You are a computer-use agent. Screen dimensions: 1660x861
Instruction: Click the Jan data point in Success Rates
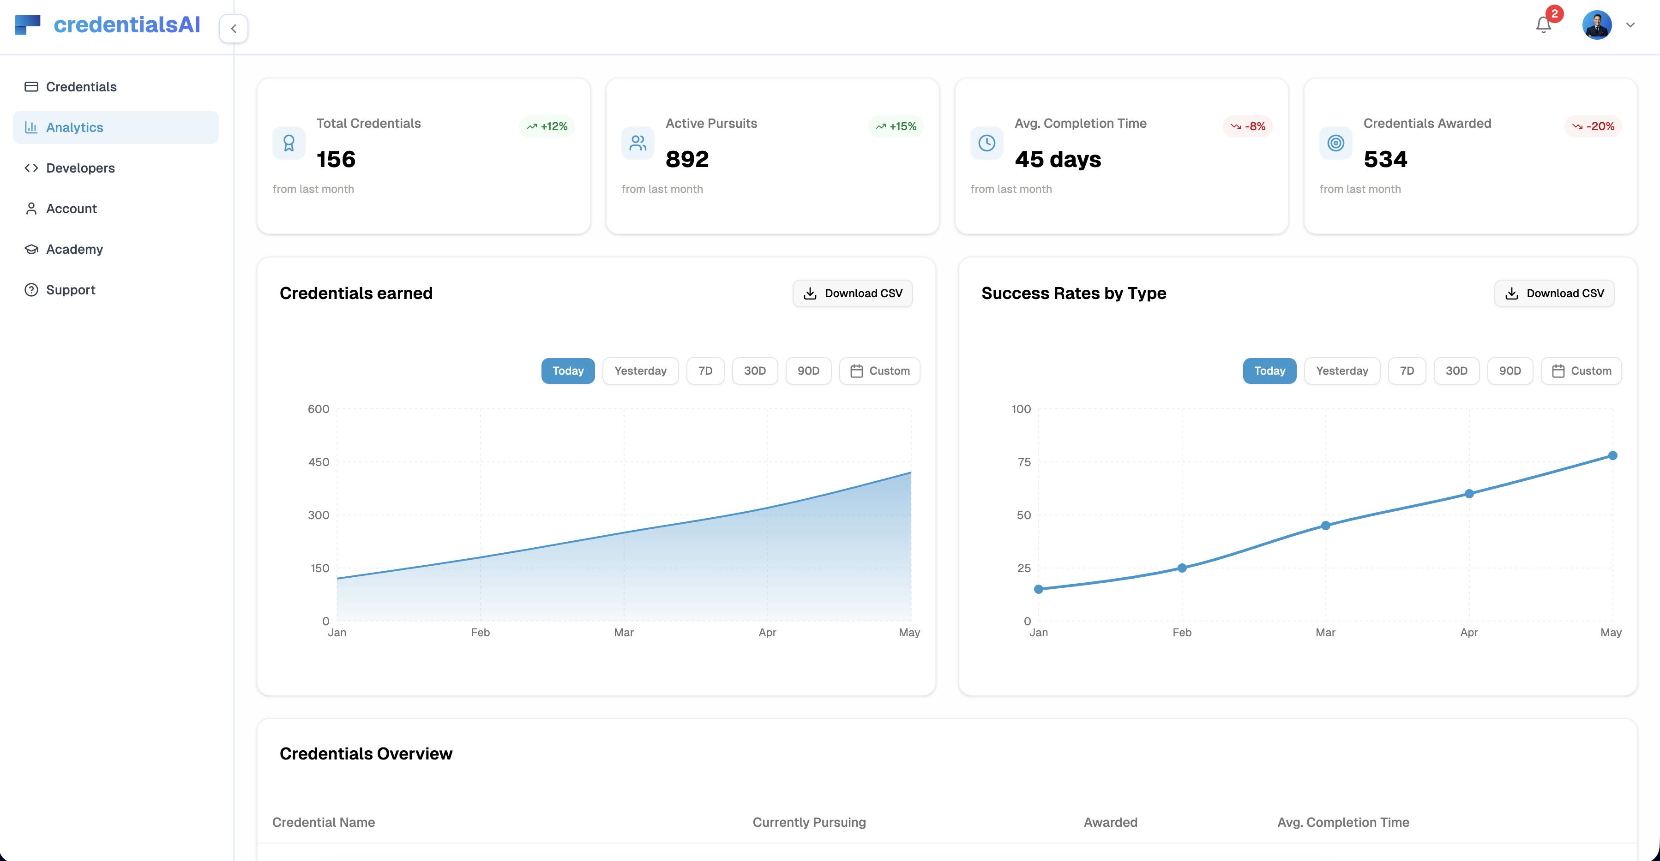1039,589
